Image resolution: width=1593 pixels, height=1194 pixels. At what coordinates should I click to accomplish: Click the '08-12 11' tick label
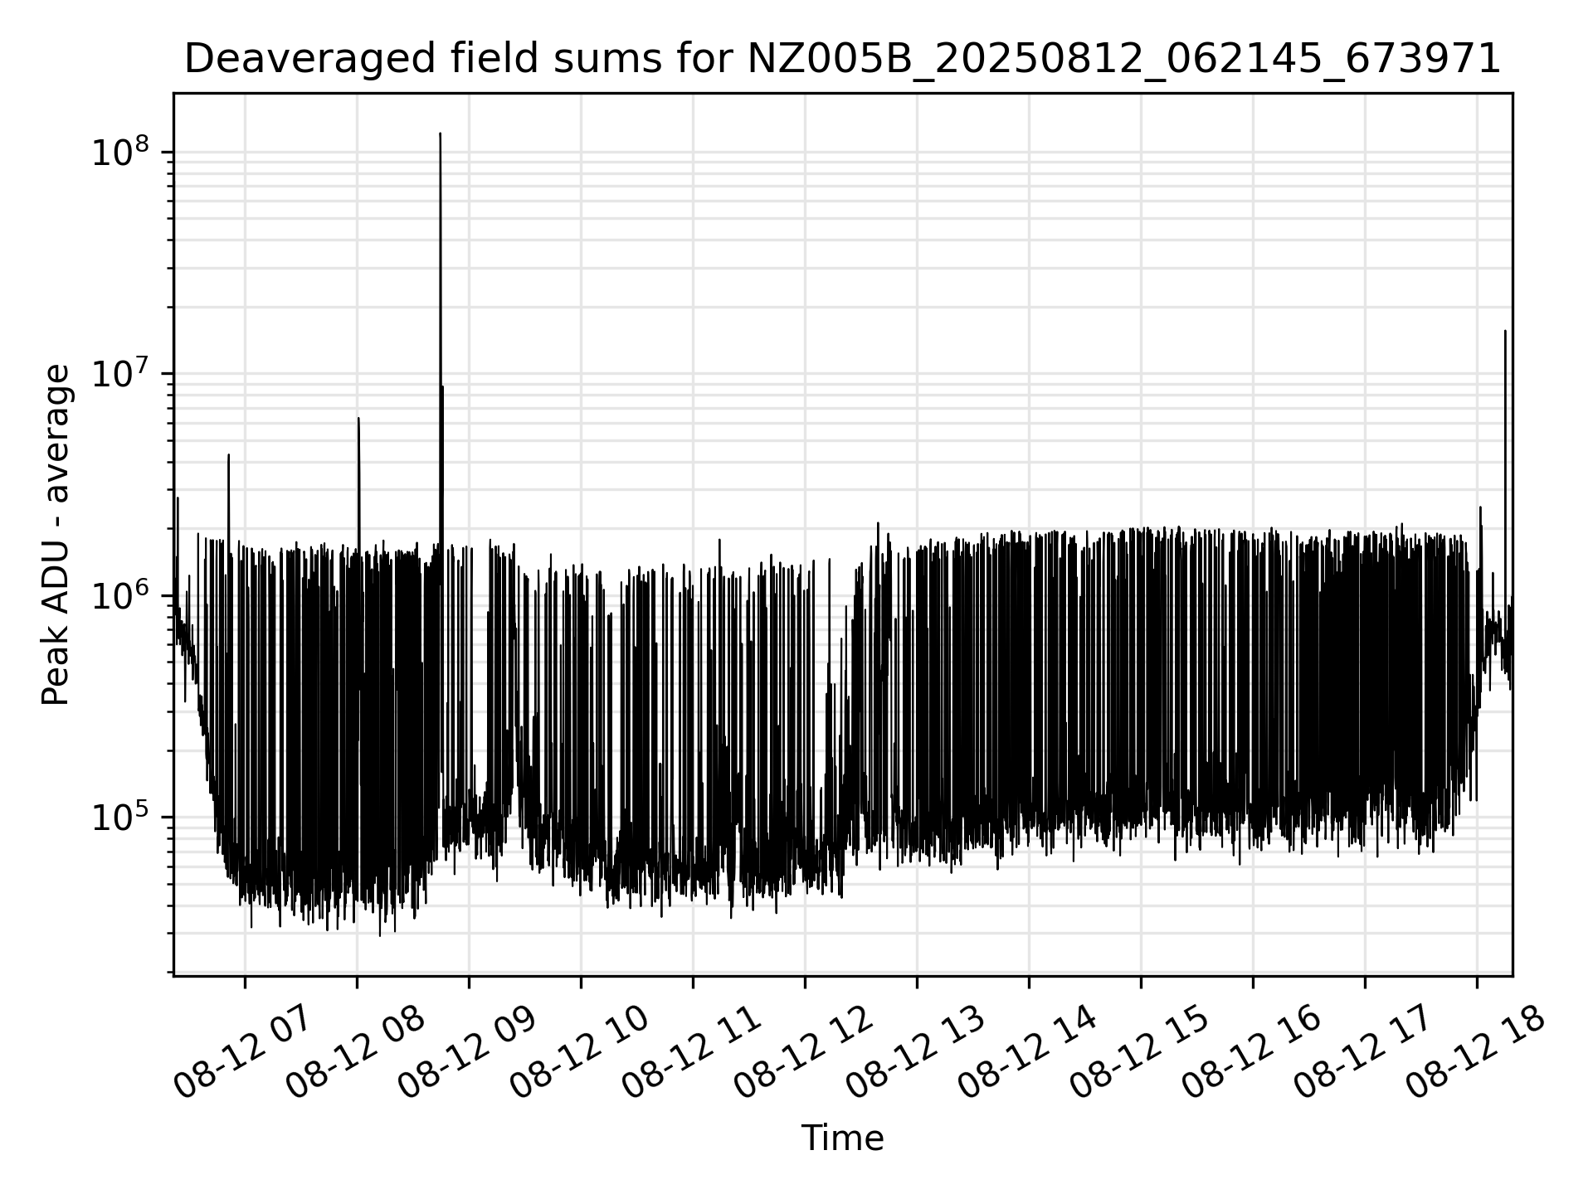pos(690,1051)
